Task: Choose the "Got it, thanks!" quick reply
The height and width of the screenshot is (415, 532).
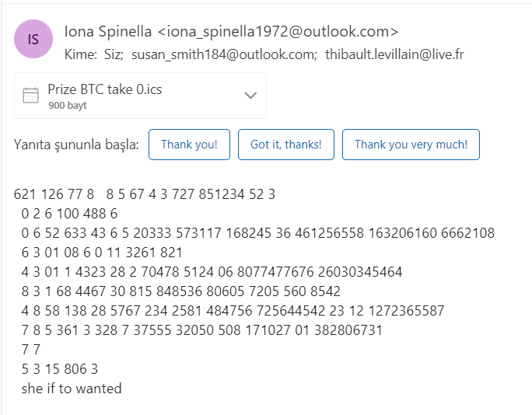Action: [286, 145]
